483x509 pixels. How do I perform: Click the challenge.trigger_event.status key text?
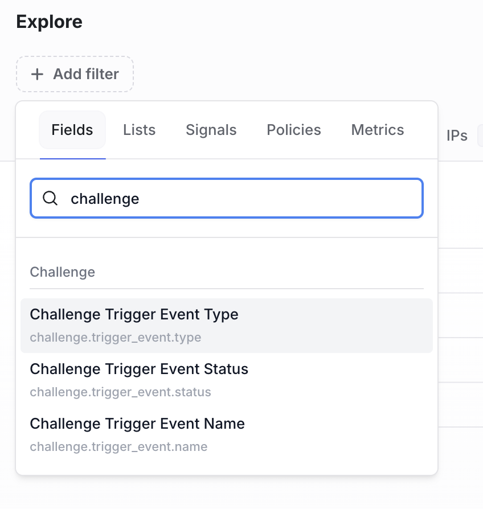(121, 392)
